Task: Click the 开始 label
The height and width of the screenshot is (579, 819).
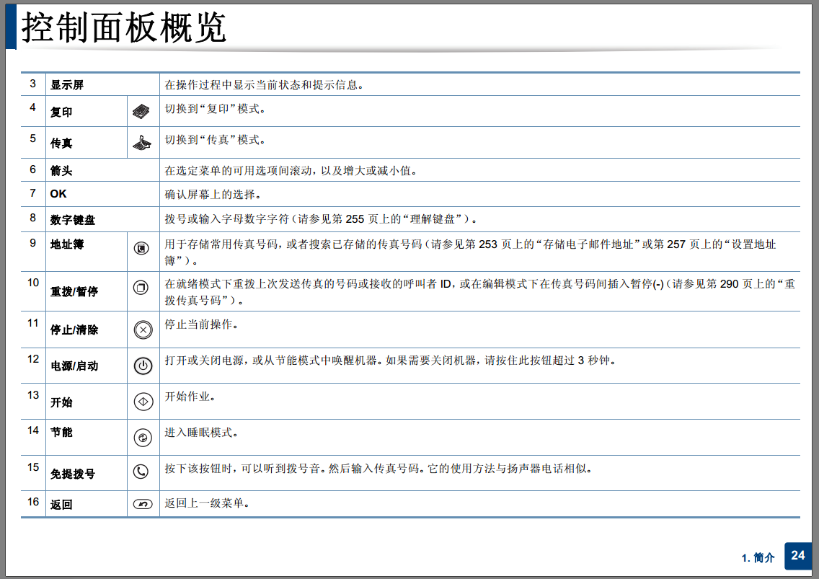Action: tap(61, 402)
